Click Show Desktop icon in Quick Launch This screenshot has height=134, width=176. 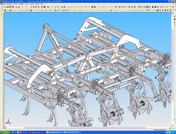[x=13, y=132]
